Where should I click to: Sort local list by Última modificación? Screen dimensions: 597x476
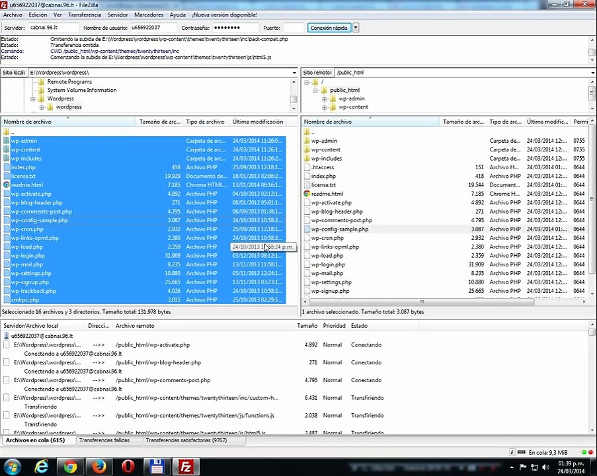(x=258, y=122)
